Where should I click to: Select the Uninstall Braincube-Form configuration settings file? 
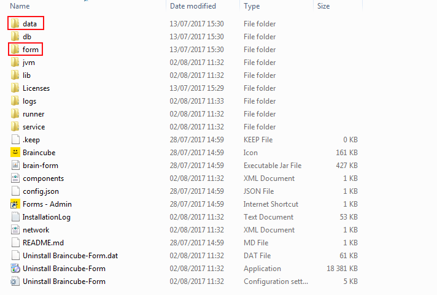coord(64,282)
